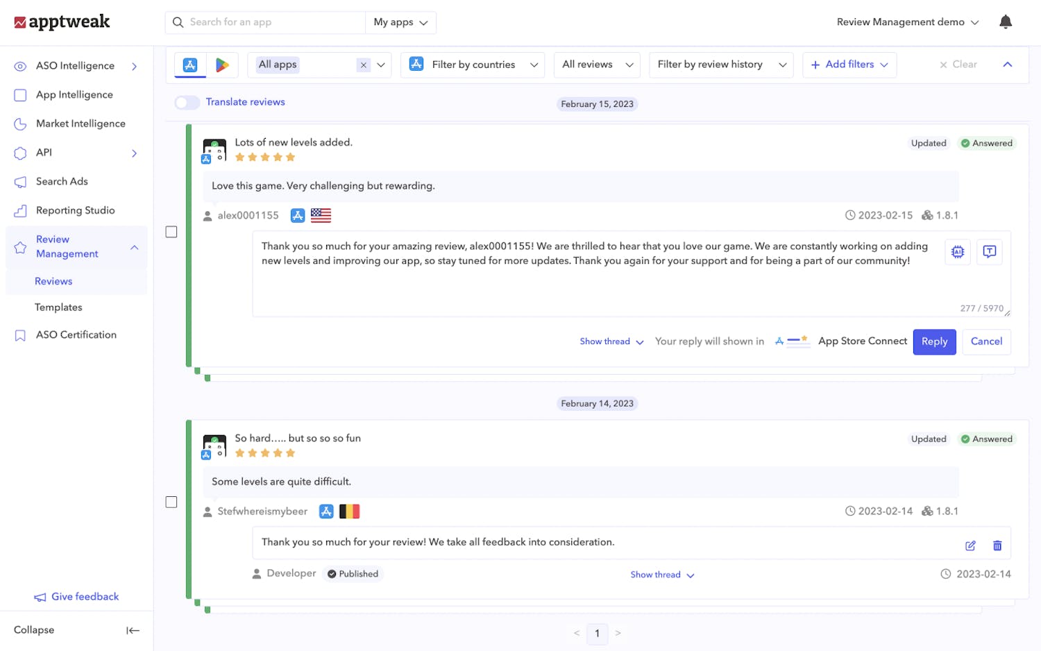Select the Apple App Store platform icon
1041x651 pixels.
(190, 65)
